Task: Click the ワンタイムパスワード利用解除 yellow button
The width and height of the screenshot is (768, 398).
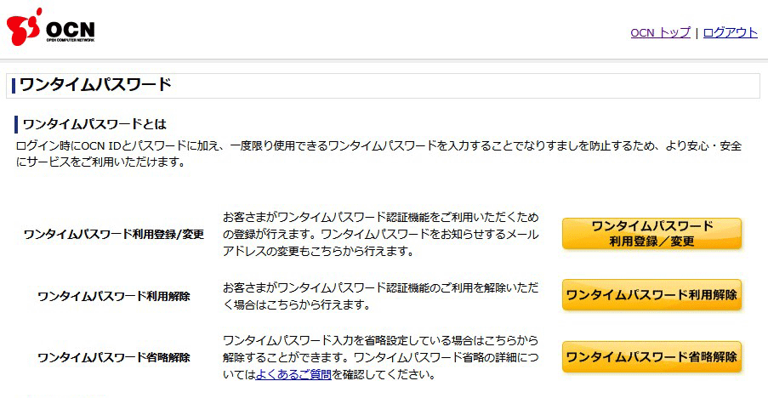Action: (651, 295)
